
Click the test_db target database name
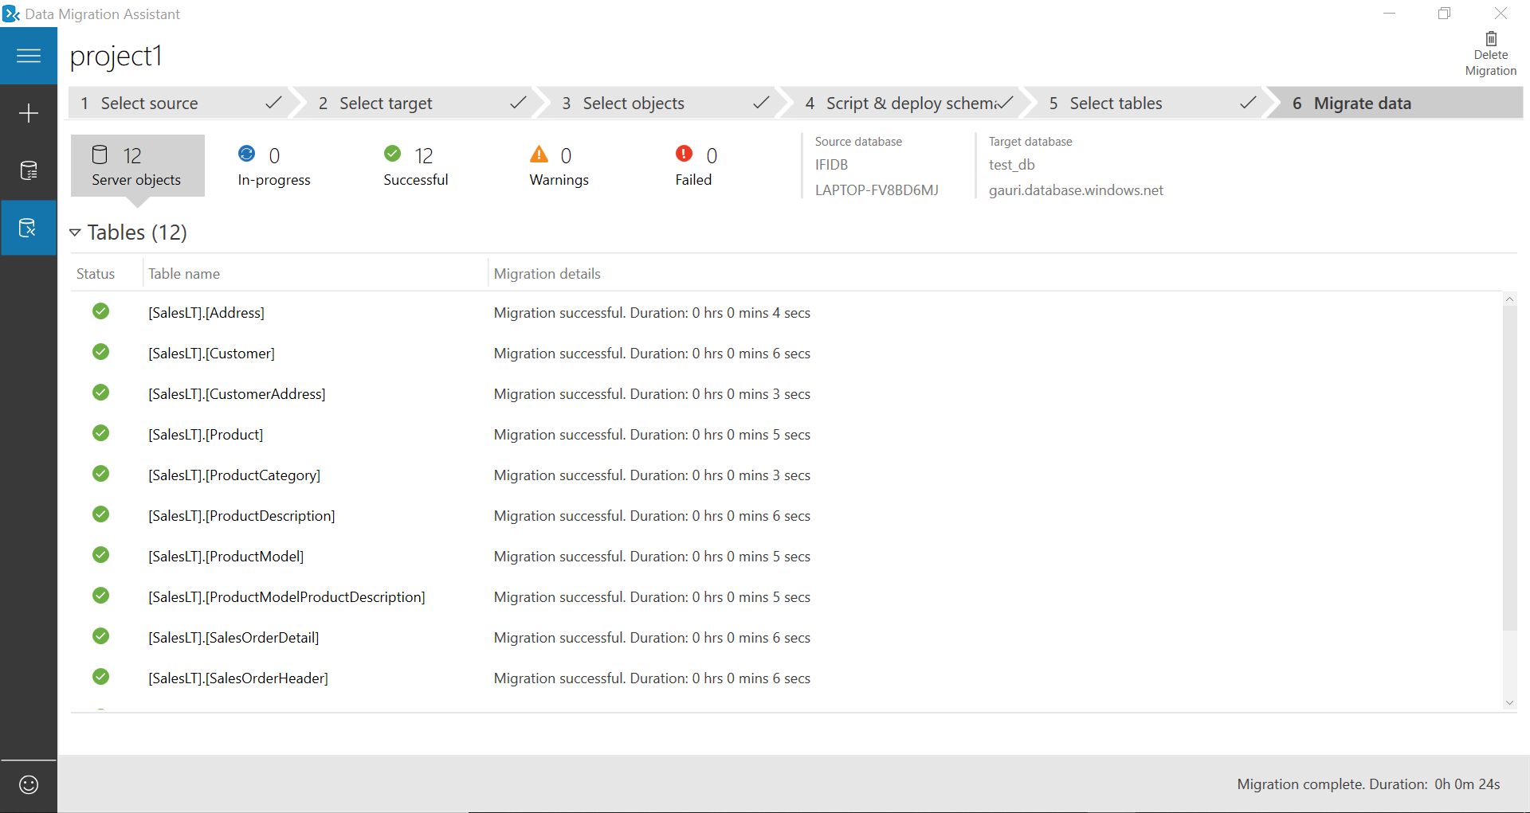1012,165
